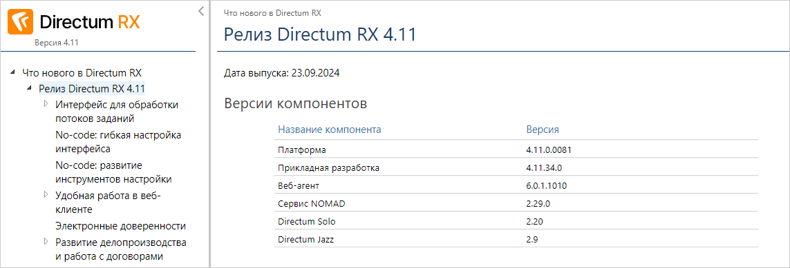Collapse the left navigation panel chevron
The height and width of the screenshot is (268, 790).
pos(200,11)
